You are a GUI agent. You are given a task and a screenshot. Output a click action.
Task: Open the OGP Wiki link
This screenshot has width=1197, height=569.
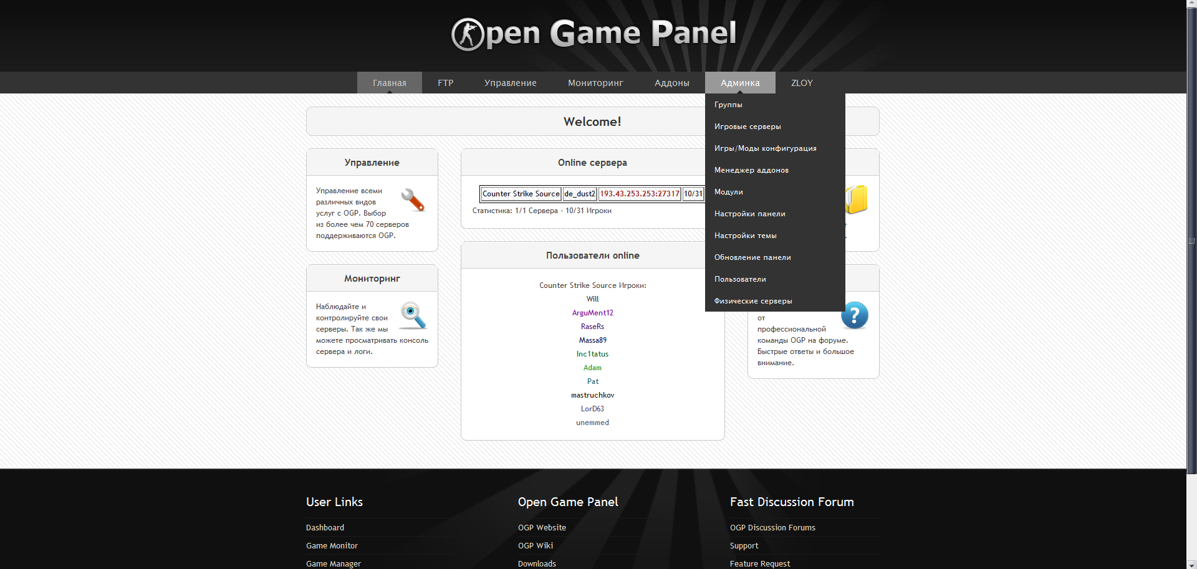point(536,545)
